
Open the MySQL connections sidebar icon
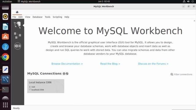coord(17,25)
